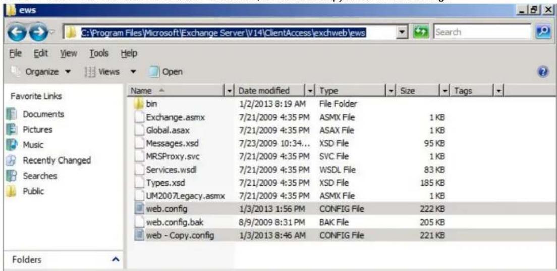Expand the Folders pane chevron
This screenshot has width=557, height=271.
tap(115, 259)
